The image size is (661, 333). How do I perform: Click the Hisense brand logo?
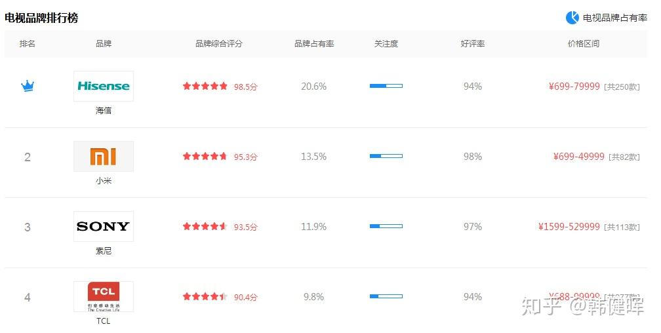point(104,86)
